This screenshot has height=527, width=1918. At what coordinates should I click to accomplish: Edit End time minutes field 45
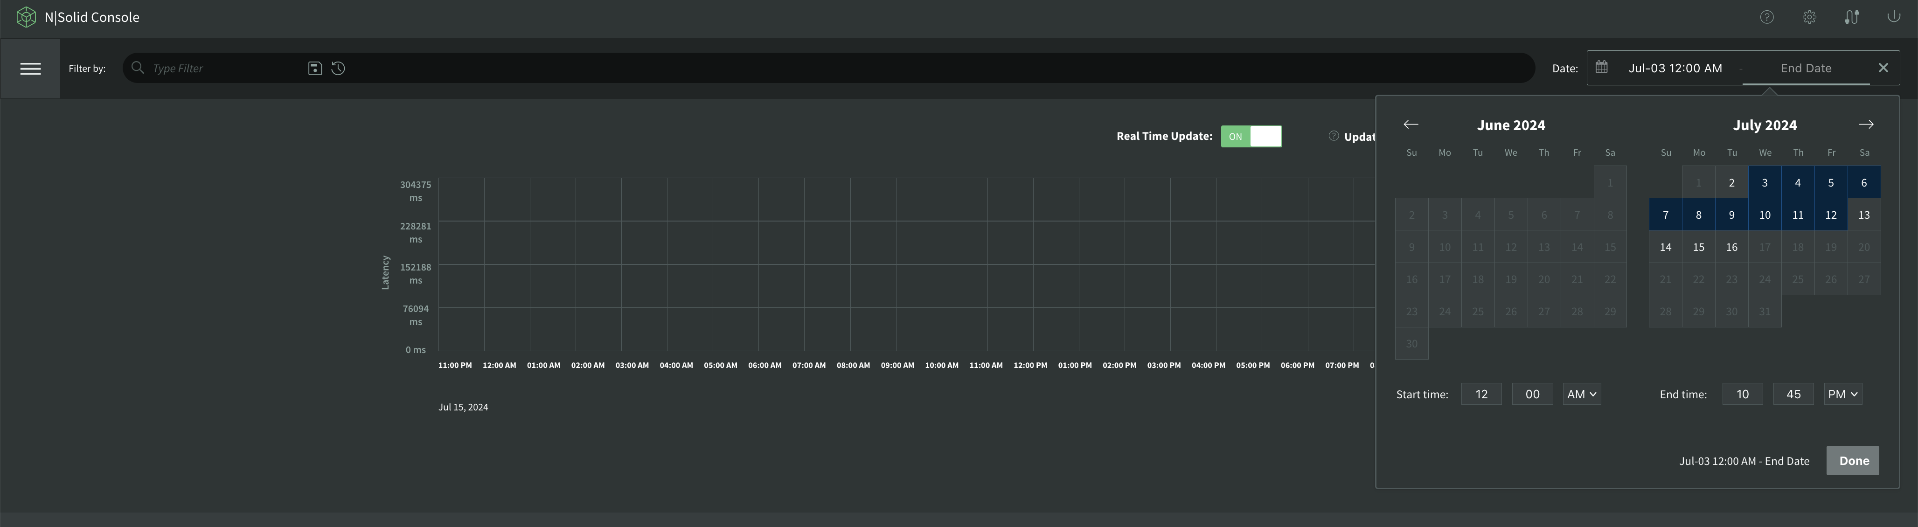(1793, 394)
